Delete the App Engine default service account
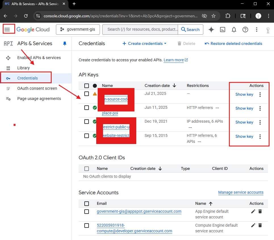Viewport: 274px width, 240px height. pyautogui.click(x=260, y=212)
